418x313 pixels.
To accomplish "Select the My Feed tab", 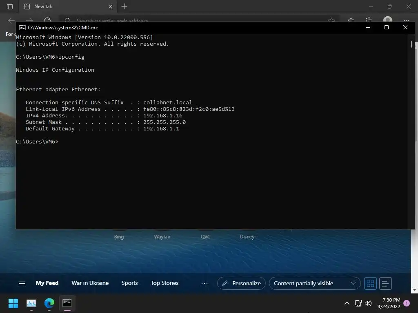I will (x=47, y=283).
